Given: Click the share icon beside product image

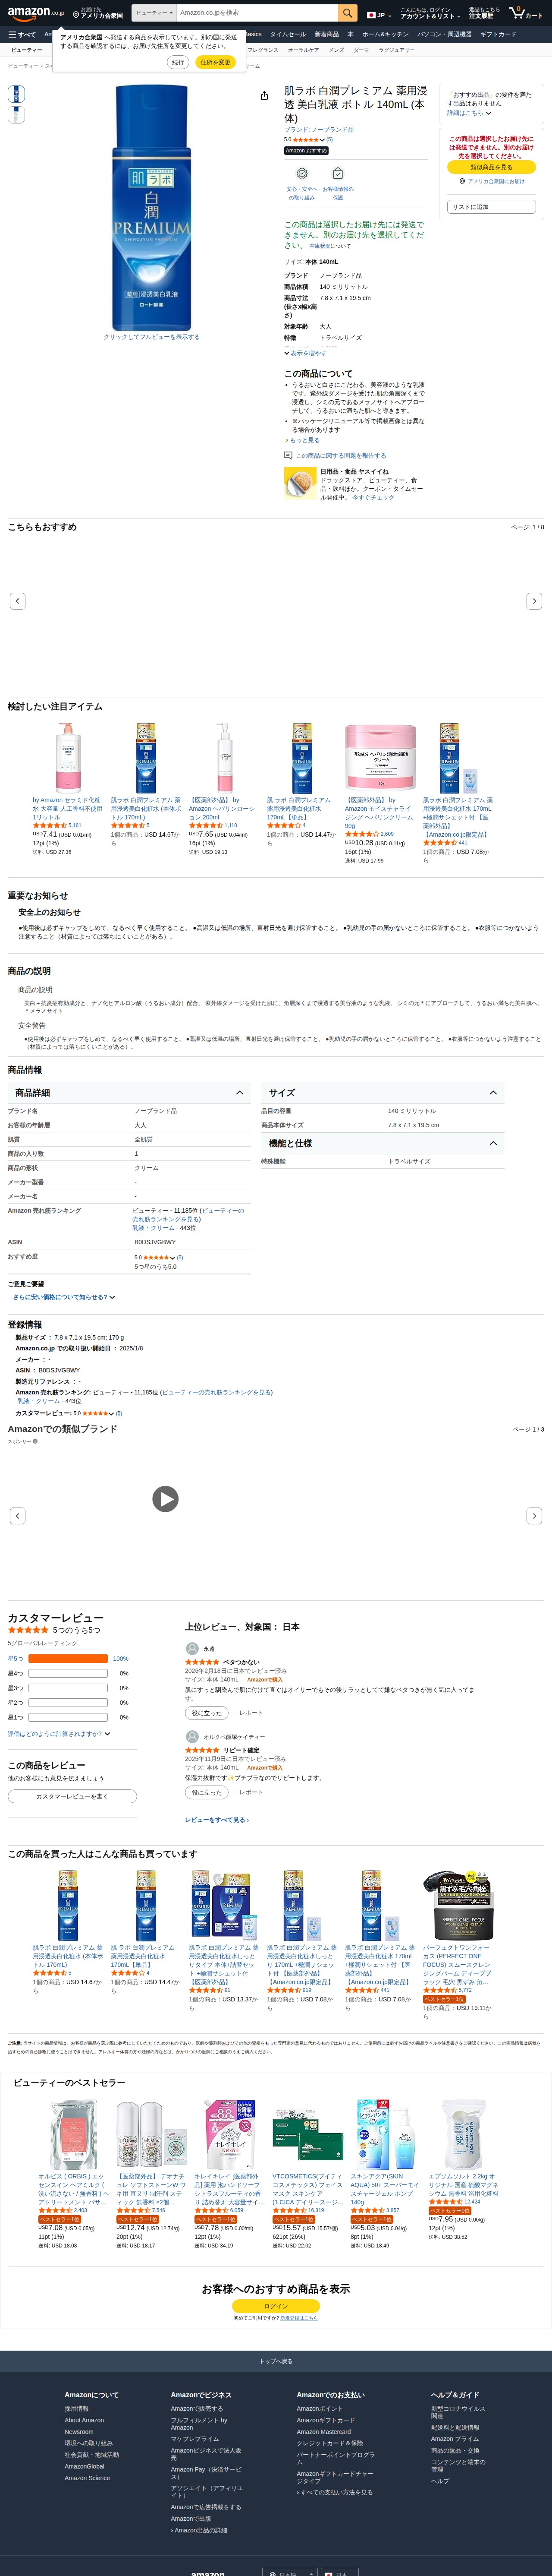Looking at the screenshot, I should tap(264, 96).
